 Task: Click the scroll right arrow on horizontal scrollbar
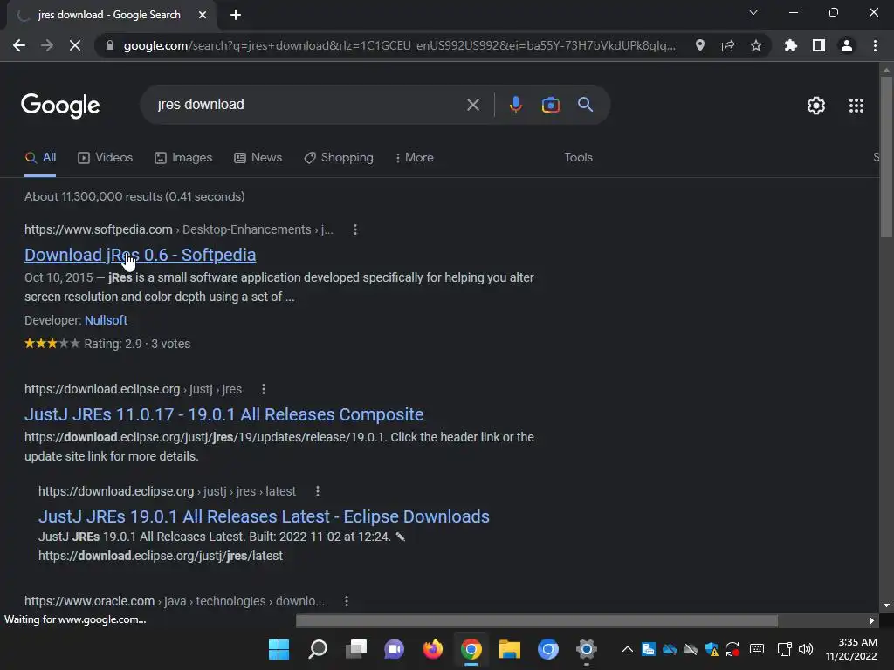[x=872, y=620]
